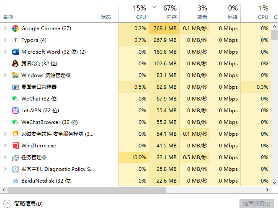Screen dimensions: 278x214
Task: Click the 41.5 MB memory cell
Action: click(x=164, y=146)
